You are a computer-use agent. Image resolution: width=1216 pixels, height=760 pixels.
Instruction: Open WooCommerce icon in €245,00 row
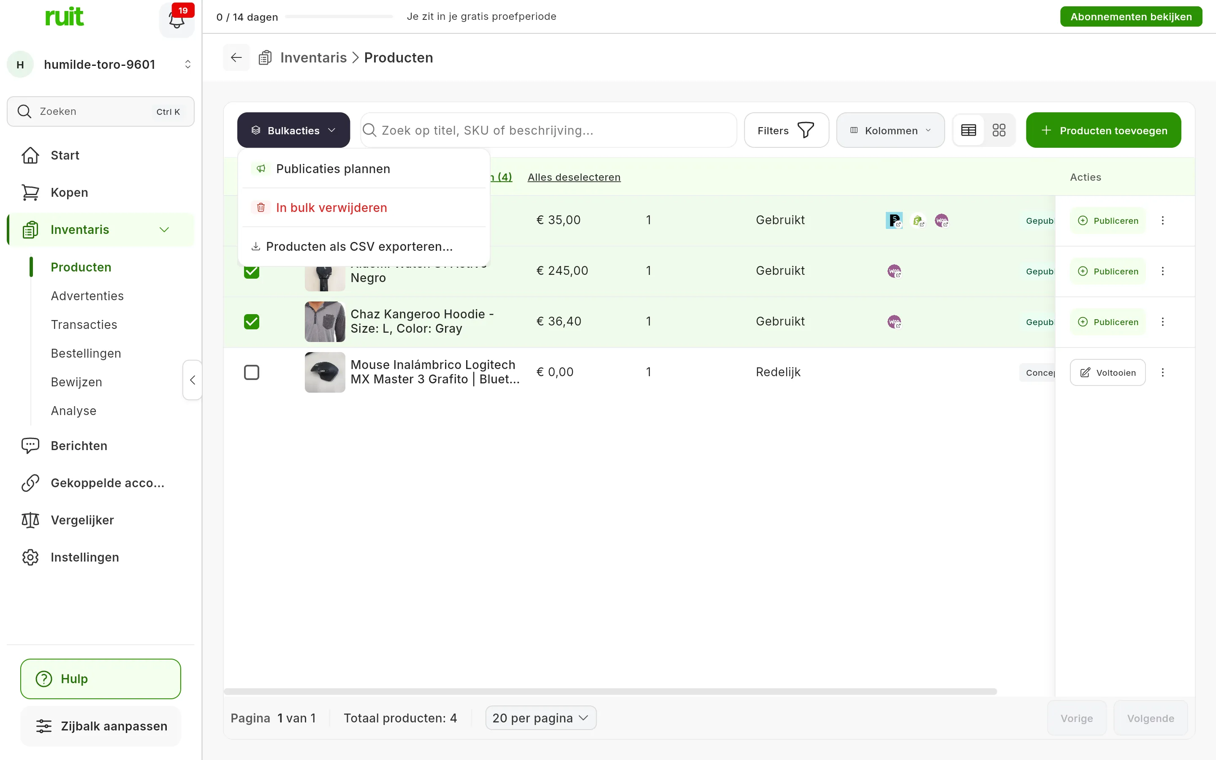coord(894,271)
